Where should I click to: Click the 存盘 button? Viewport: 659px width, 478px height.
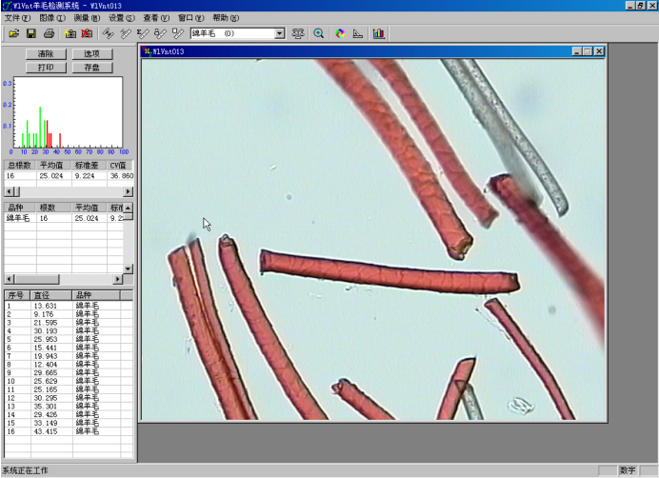click(x=92, y=68)
